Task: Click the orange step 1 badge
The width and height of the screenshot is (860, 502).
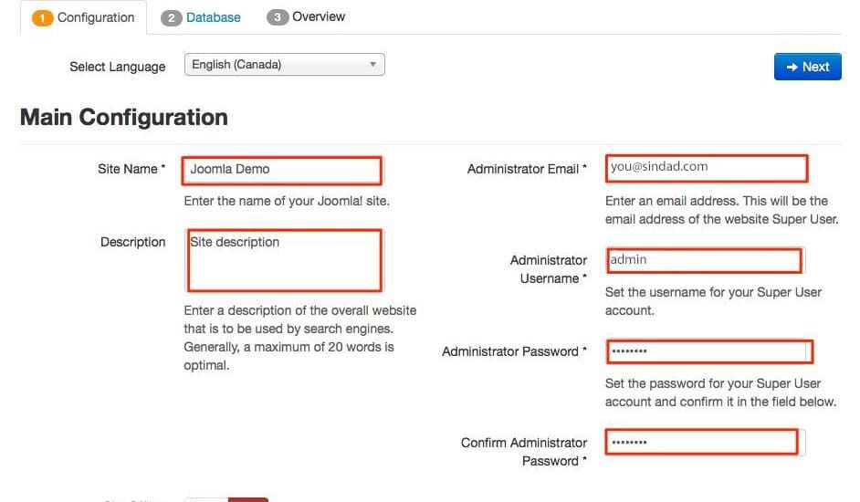Action: (42, 17)
